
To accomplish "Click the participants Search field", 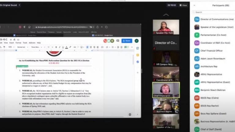I will pyautogui.click(x=214, y=12).
